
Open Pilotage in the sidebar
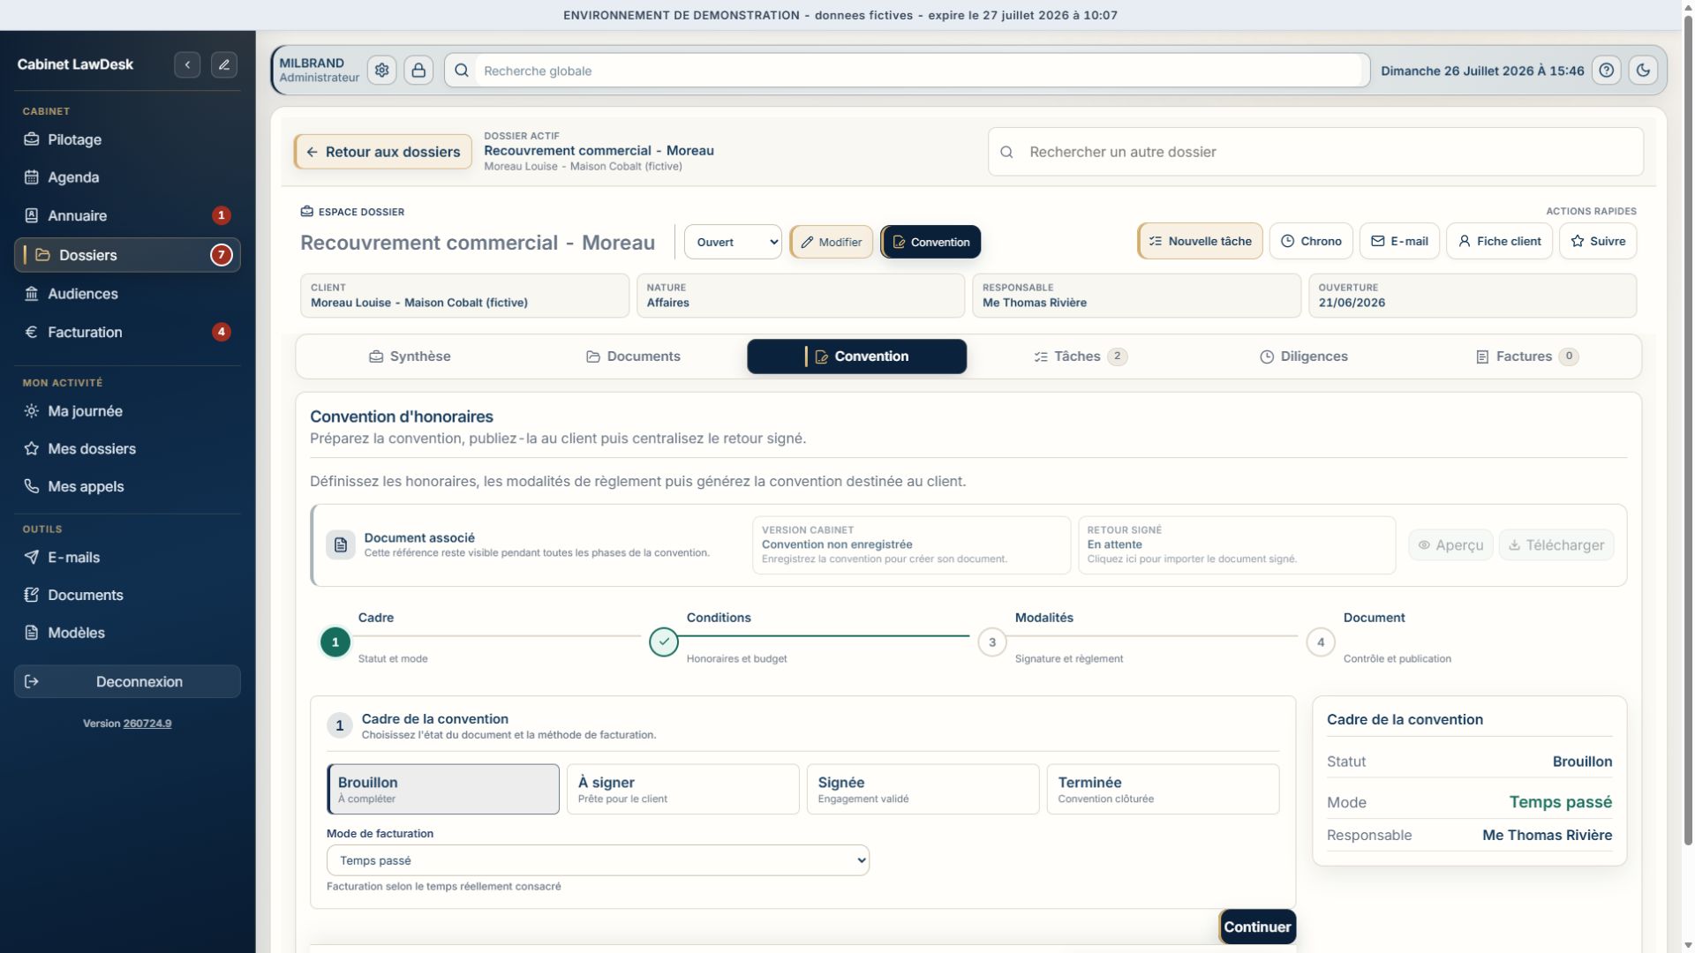point(127,139)
